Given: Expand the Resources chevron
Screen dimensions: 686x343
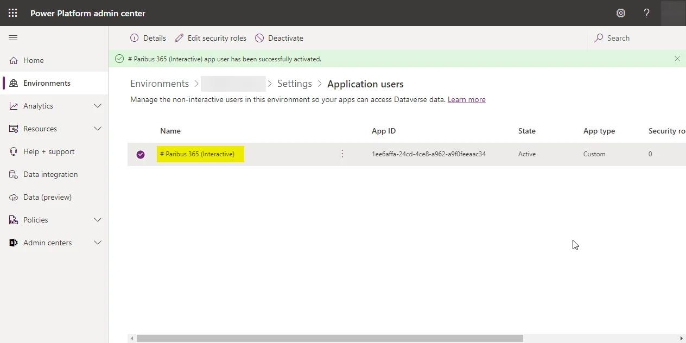Looking at the screenshot, I should 98,129.
